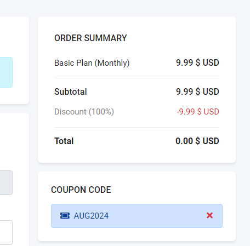Click the divider line below Basic Plan row

(137, 78)
